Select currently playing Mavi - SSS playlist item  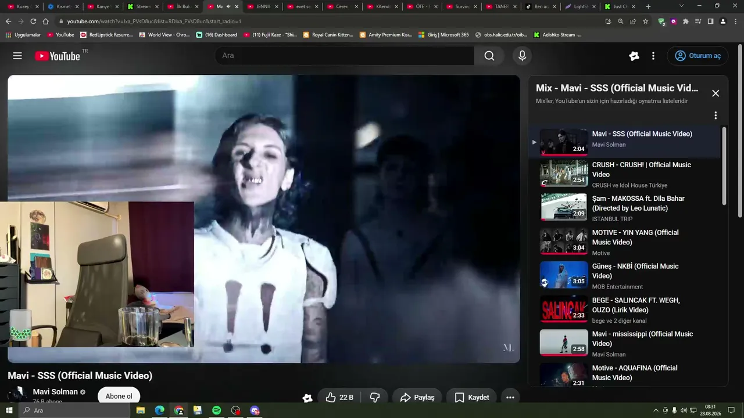[x=624, y=141]
